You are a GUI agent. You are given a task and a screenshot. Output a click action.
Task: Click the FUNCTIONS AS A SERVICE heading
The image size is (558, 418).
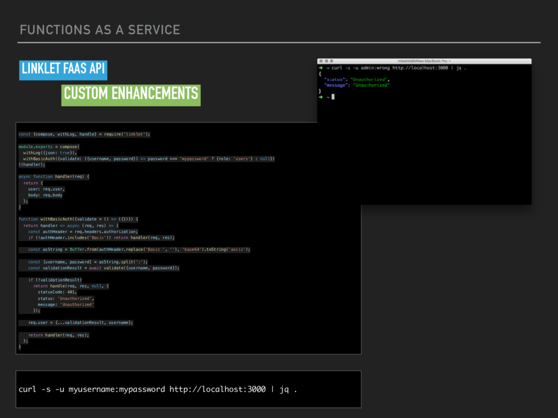[100, 30]
